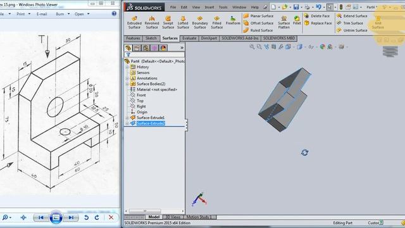The width and height of the screenshot is (405, 228).
Task: Open the File menu
Action: pyautogui.click(x=173, y=7)
